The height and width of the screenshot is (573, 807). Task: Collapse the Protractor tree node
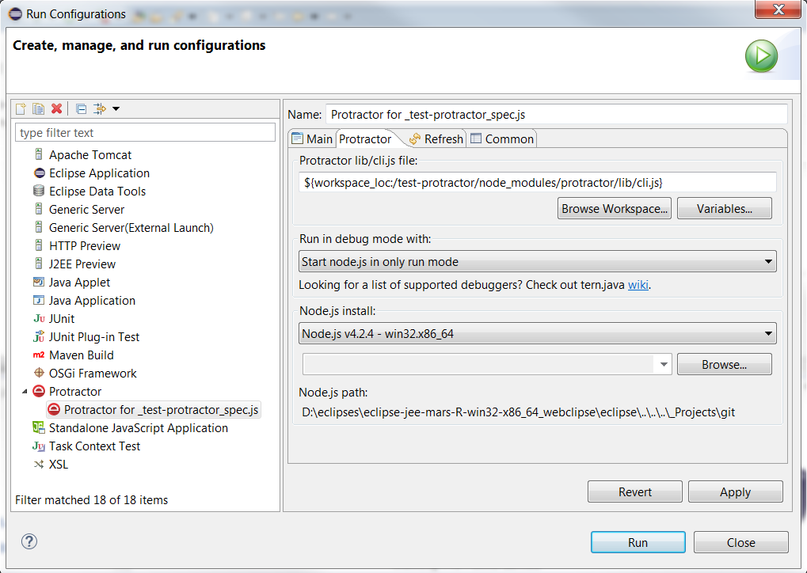pyautogui.click(x=24, y=392)
